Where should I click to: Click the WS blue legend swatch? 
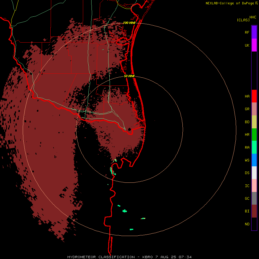[254, 160]
